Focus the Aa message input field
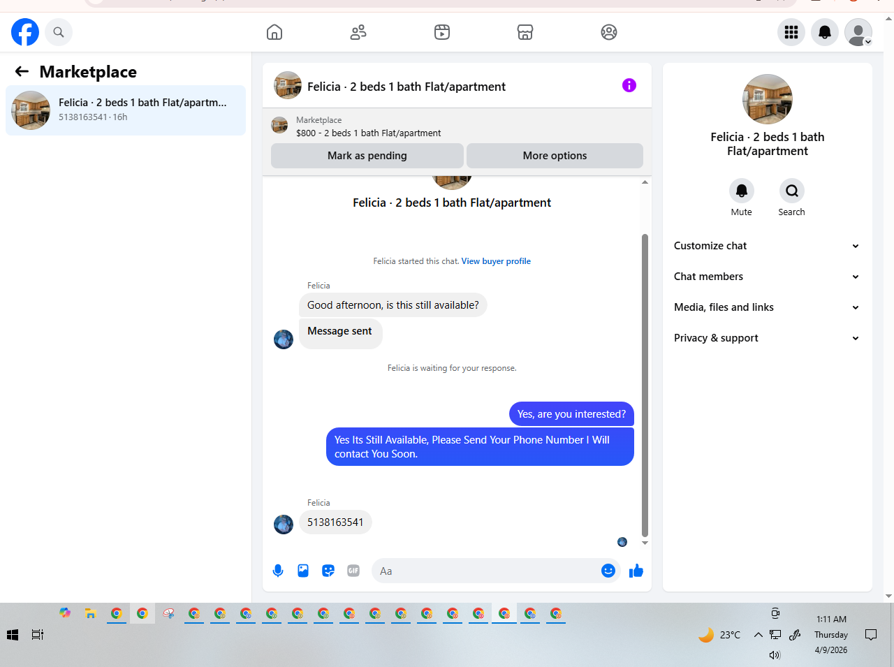The width and height of the screenshot is (894, 667). (487, 571)
